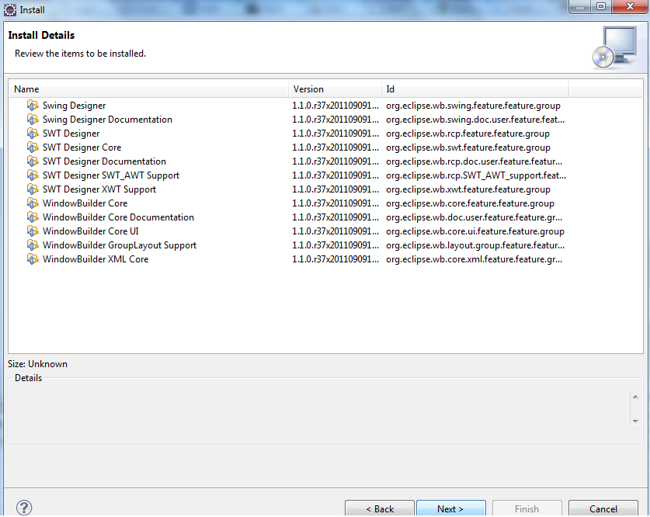Click the icon next to WindowBuilder Core Documentation
This screenshot has height=517, width=650.
tap(33, 217)
